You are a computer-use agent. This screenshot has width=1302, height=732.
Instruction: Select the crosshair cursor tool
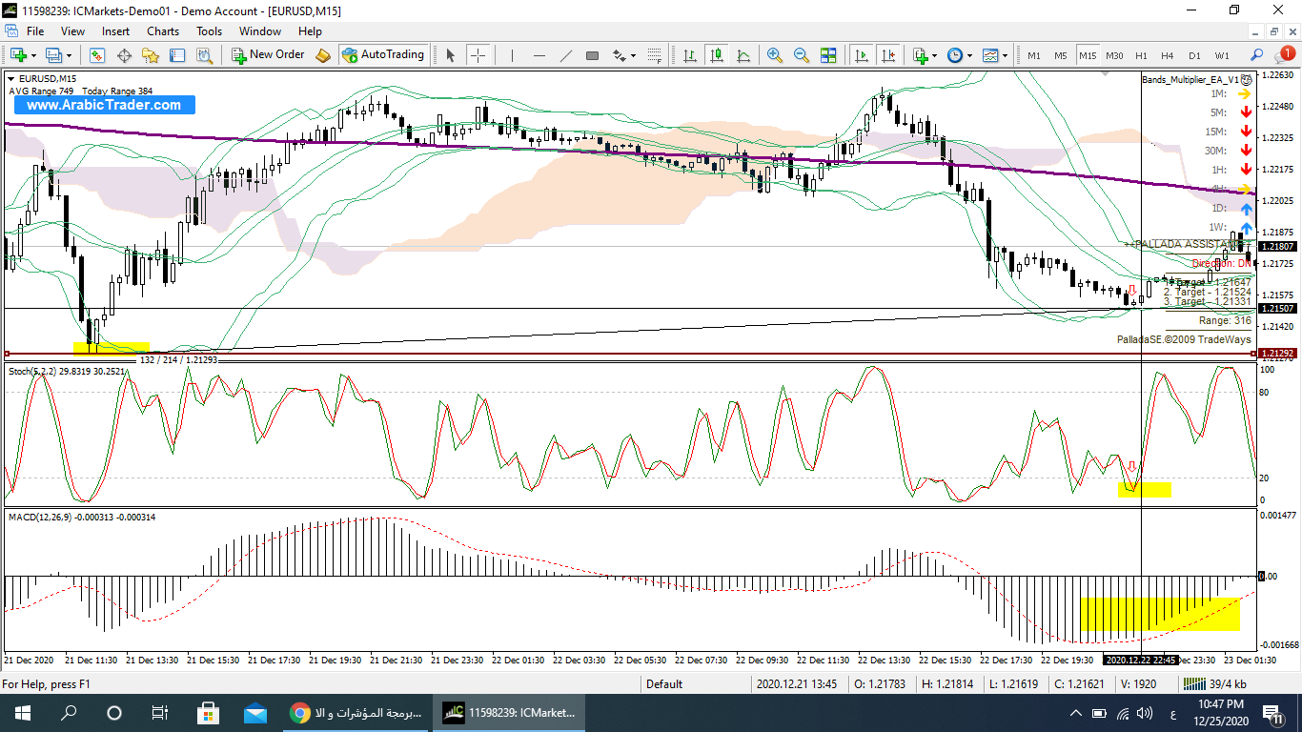(478, 55)
